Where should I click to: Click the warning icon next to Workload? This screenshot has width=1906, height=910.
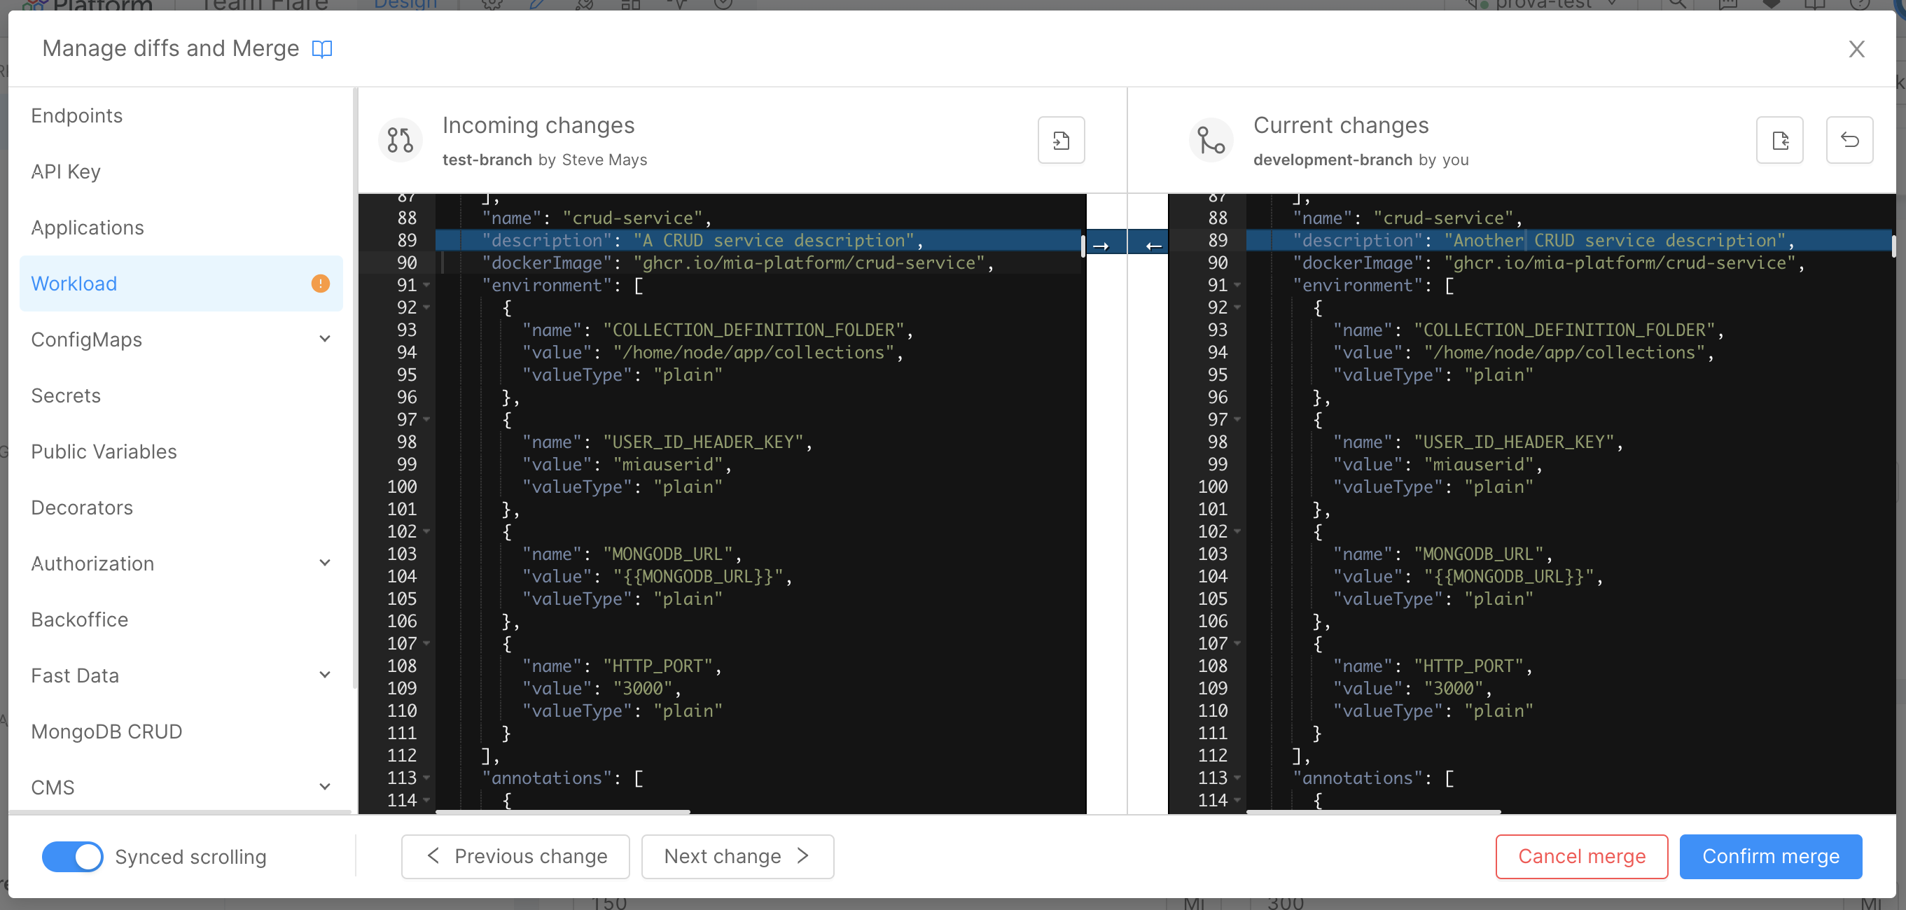[319, 283]
